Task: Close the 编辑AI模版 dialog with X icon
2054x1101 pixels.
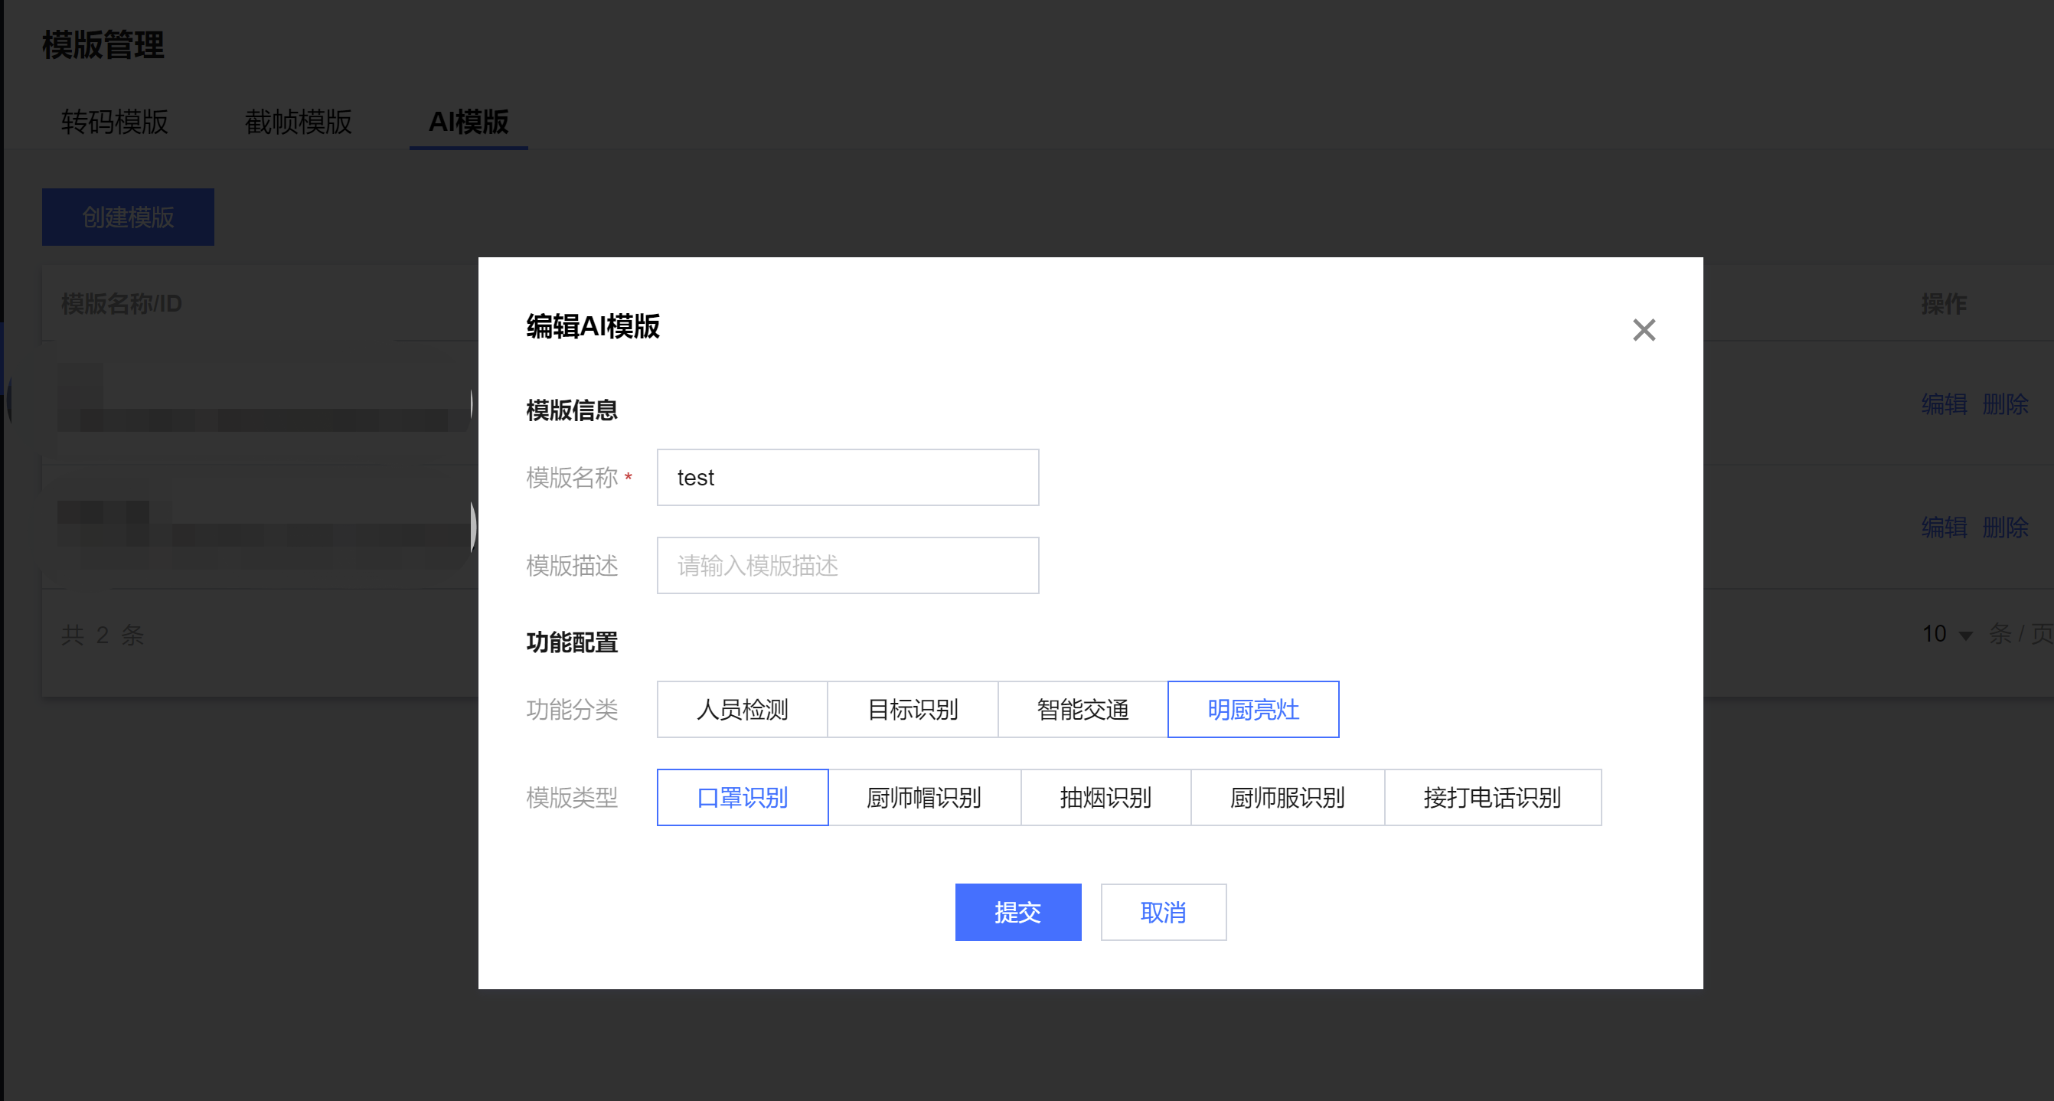Action: [x=1644, y=330]
